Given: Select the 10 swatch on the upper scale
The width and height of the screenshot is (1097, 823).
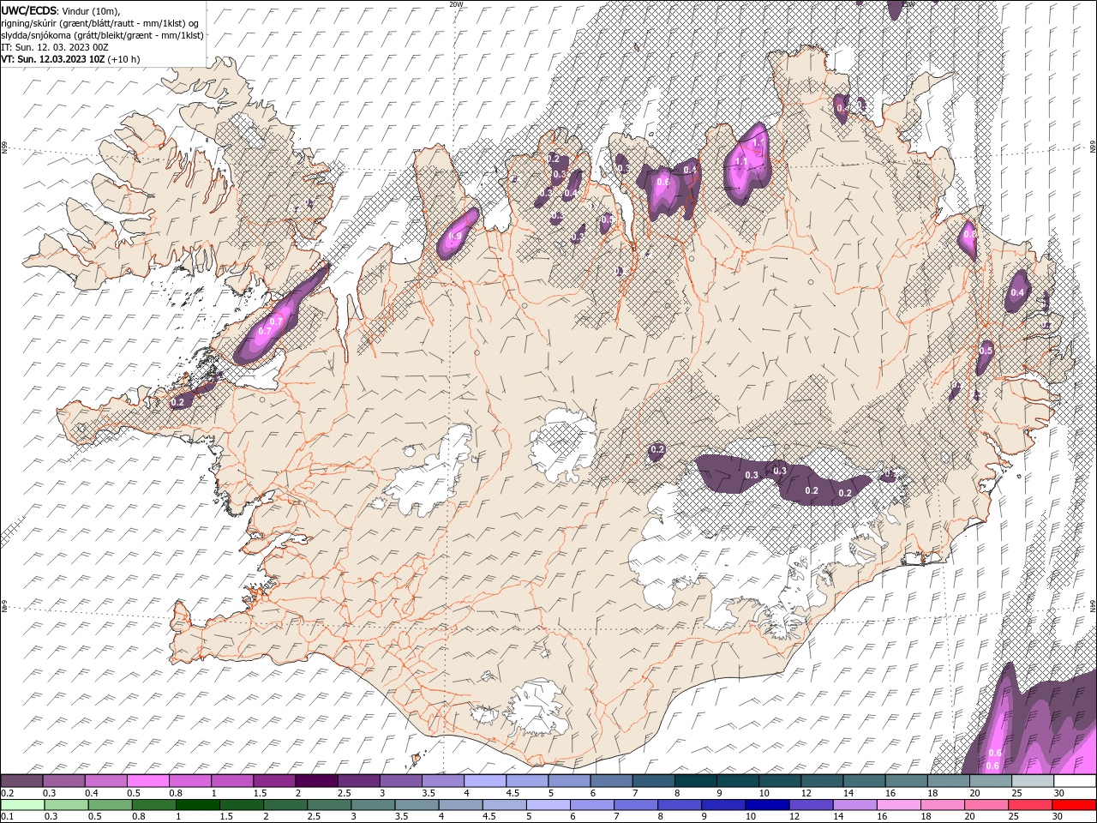Looking at the screenshot, I should coord(779,781).
